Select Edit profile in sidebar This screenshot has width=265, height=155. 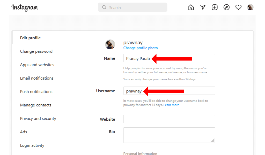point(30,38)
